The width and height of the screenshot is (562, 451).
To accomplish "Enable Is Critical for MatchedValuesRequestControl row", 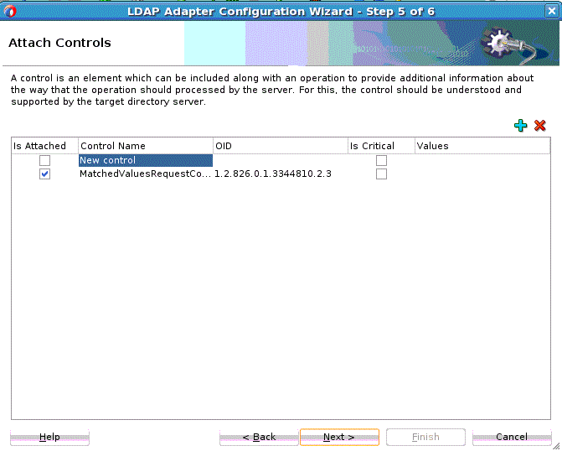I will pos(381,174).
